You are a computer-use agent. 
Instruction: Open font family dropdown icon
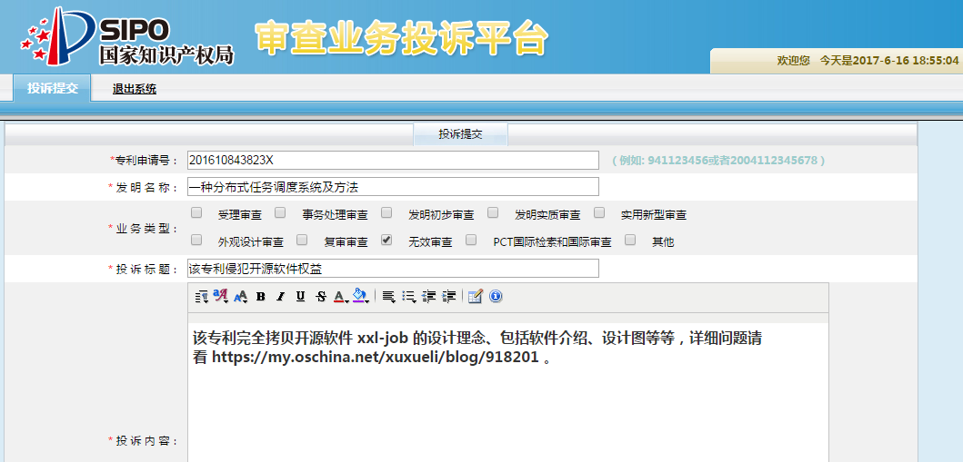[220, 297]
